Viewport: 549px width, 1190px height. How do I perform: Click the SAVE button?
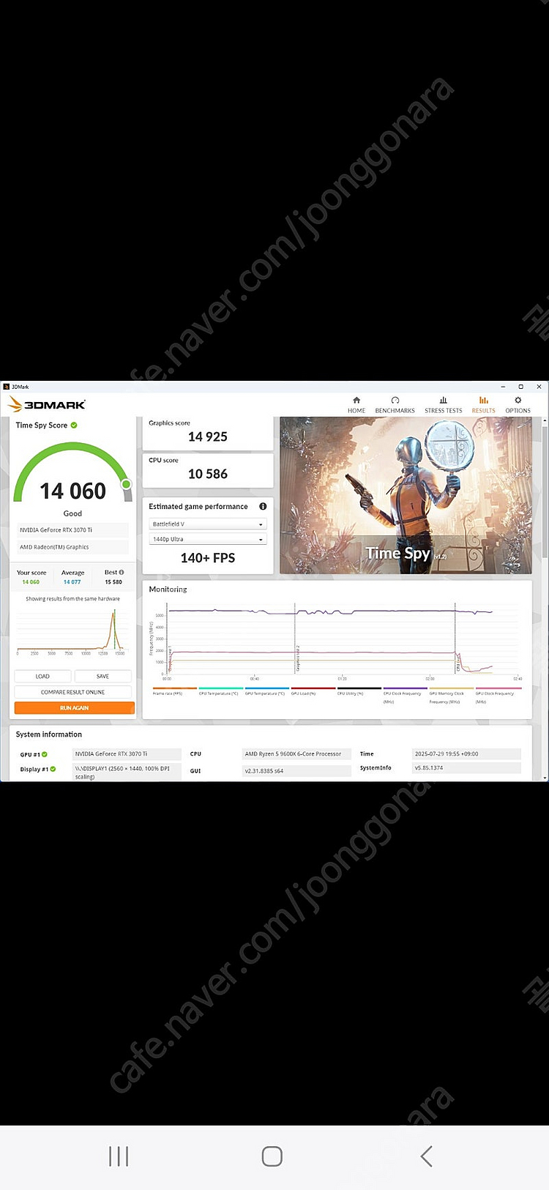coord(102,676)
